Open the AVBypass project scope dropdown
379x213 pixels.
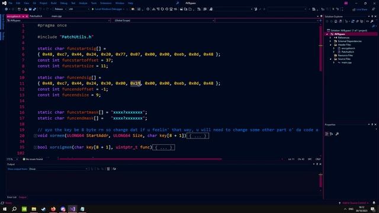[59, 21]
